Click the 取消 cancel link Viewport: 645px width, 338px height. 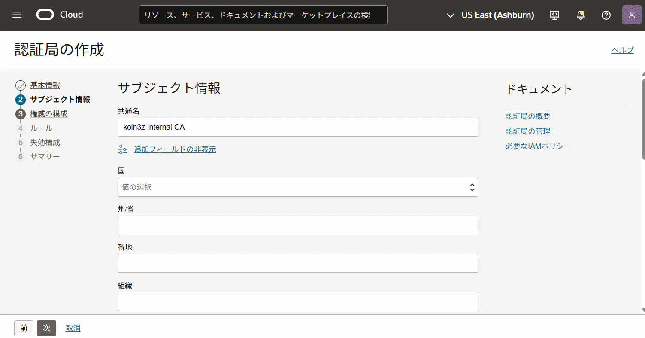[x=73, y=328]
